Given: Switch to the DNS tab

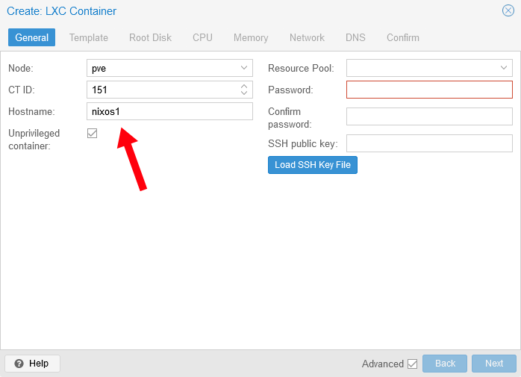Looking at the screenshot, I should point(355,37).
